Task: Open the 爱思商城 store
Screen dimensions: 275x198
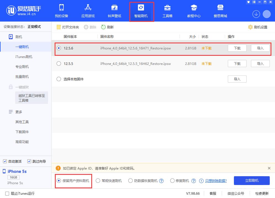Action: [x=220, y=11]
